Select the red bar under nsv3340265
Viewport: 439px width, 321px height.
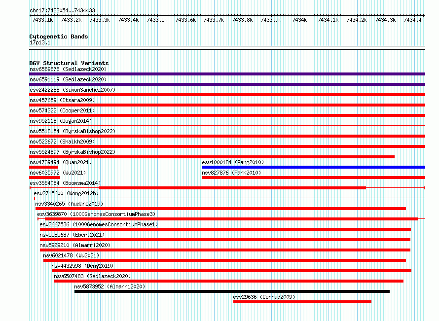point(220,209)
